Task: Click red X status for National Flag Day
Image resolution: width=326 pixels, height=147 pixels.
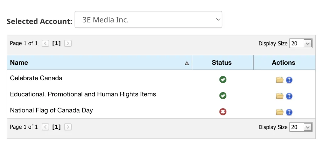Action: pos(223,112)
